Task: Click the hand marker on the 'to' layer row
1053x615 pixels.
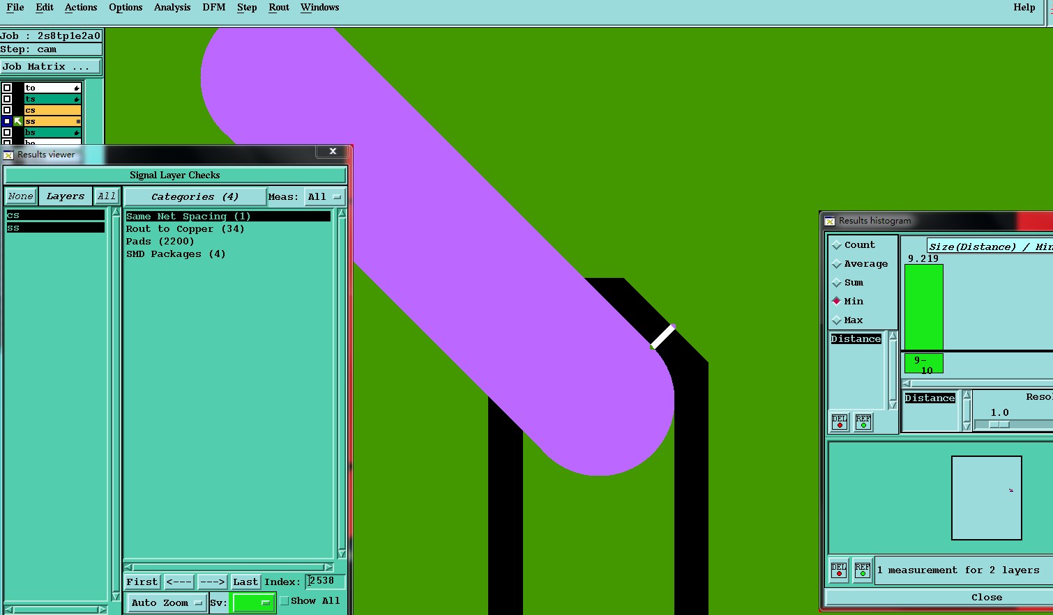Action: pos(77,88)
